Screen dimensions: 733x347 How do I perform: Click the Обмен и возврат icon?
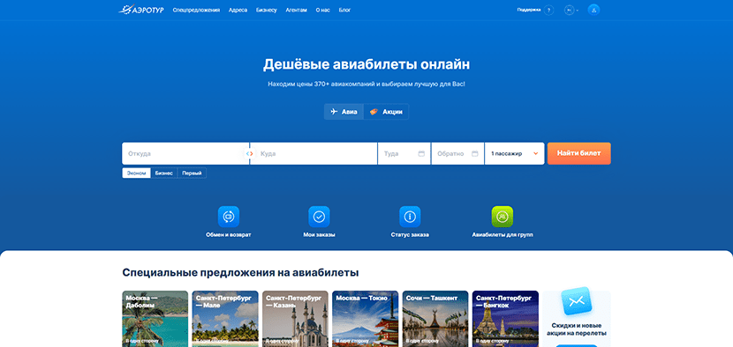pos(229,217)
